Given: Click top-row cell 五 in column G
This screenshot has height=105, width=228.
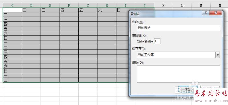Looking at the screenshot, I should pyautogui.click(x=88, y=10).
